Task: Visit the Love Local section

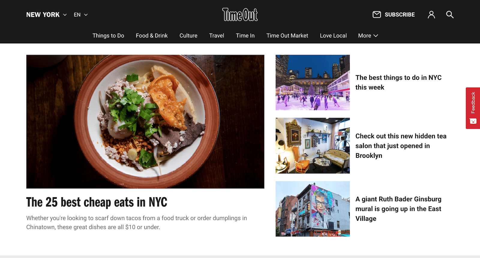Action: pyautogui.click(x=333, y=35)
